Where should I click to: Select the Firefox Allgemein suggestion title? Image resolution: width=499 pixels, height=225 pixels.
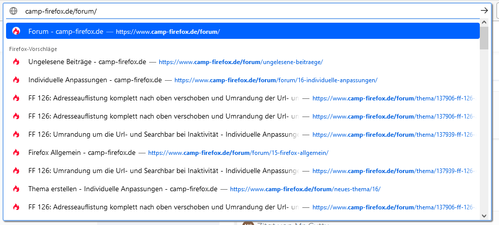[82, 152]
